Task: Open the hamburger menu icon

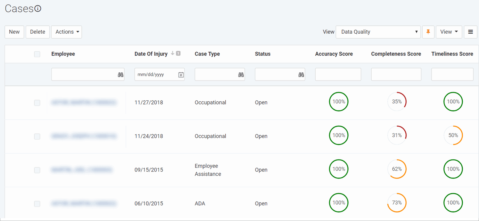Action: tap(471, 32)
